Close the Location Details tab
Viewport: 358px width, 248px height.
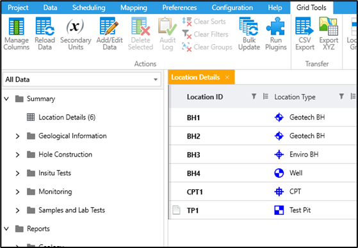(x=227, y=77)
